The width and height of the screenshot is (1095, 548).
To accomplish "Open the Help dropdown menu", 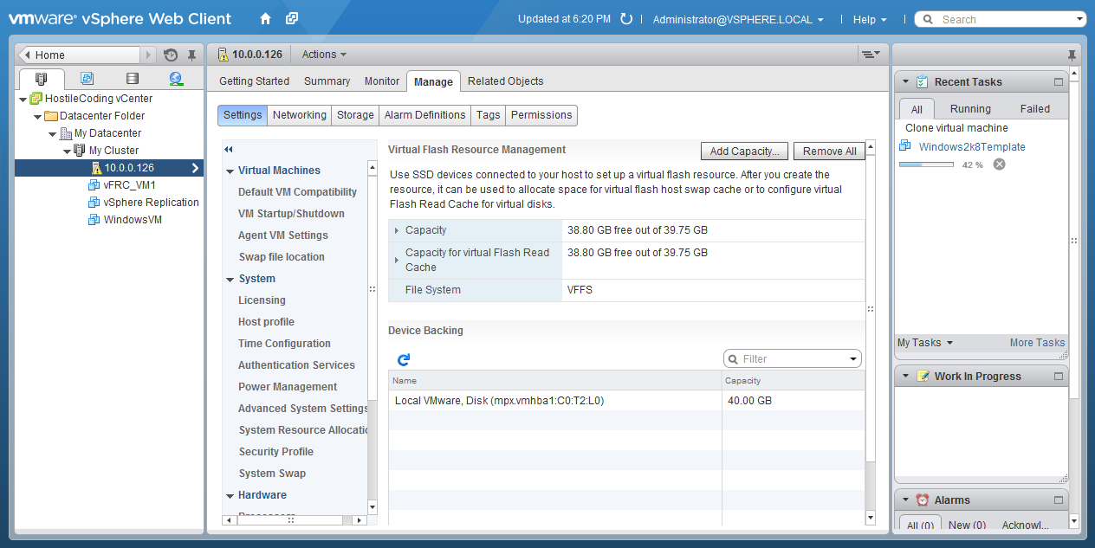I will [x=870, y=19].
